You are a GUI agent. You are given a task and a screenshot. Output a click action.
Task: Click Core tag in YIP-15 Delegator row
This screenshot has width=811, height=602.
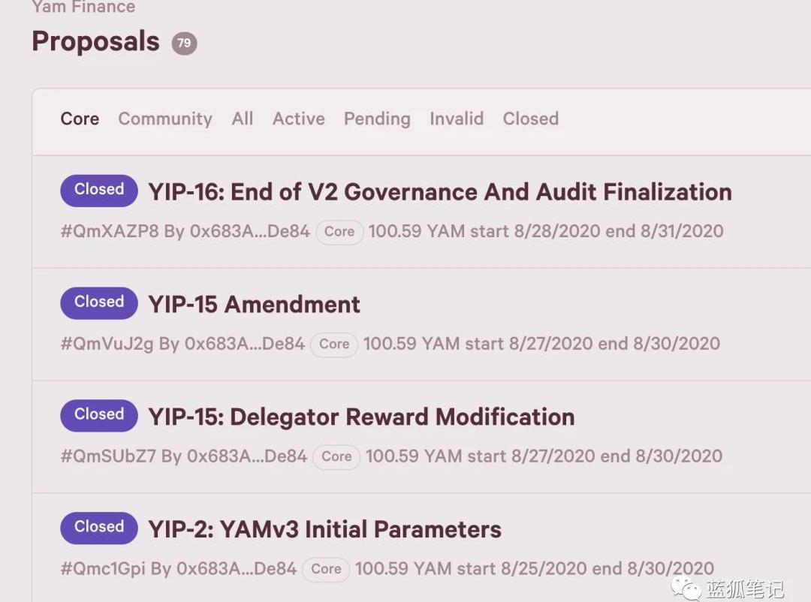pyautogui.click(x=336, y=457)
